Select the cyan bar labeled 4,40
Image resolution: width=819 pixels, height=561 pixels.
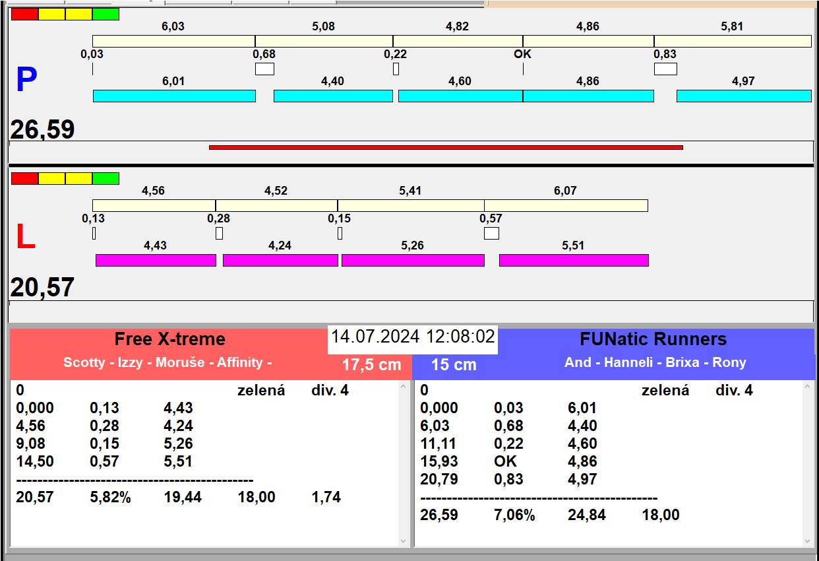click(333, 96)
